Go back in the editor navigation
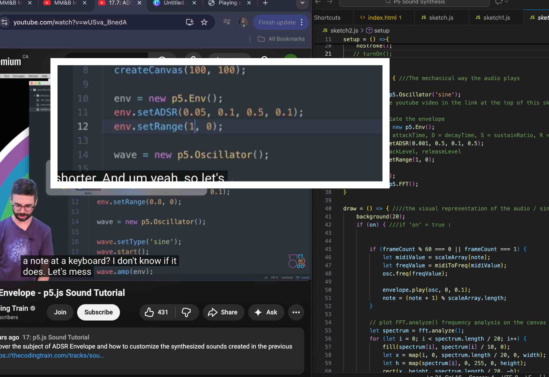 click(318, 2)
